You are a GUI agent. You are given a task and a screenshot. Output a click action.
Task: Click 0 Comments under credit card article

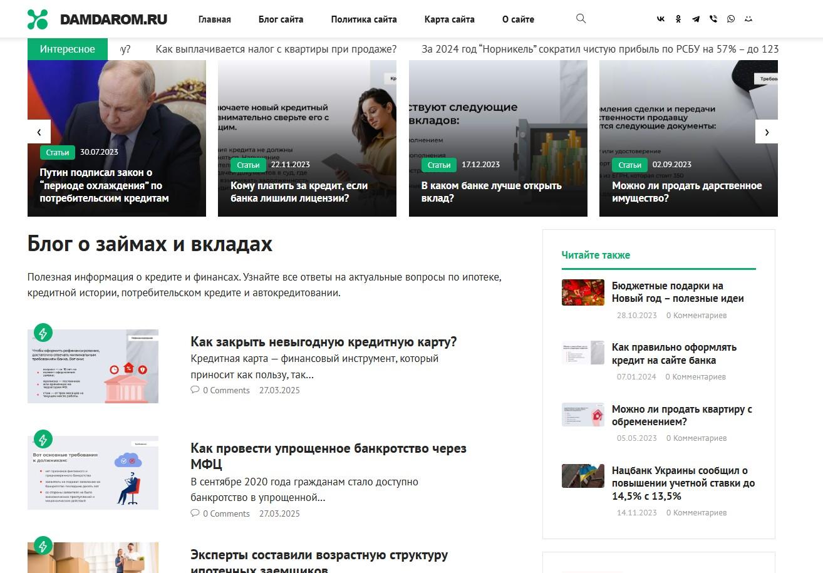[x=226, y=390]
